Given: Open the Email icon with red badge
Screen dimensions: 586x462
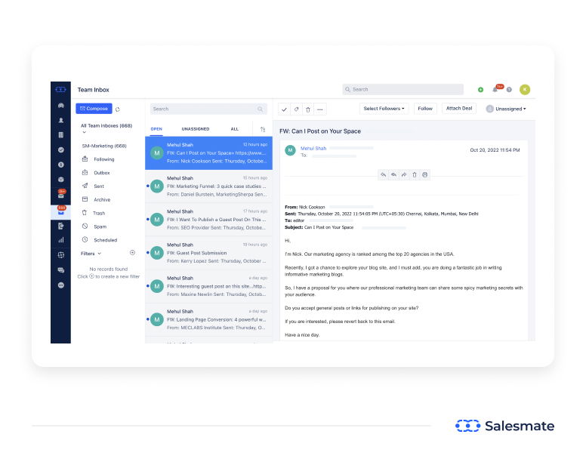Looking at the screenshot, I should pos(61,194).
